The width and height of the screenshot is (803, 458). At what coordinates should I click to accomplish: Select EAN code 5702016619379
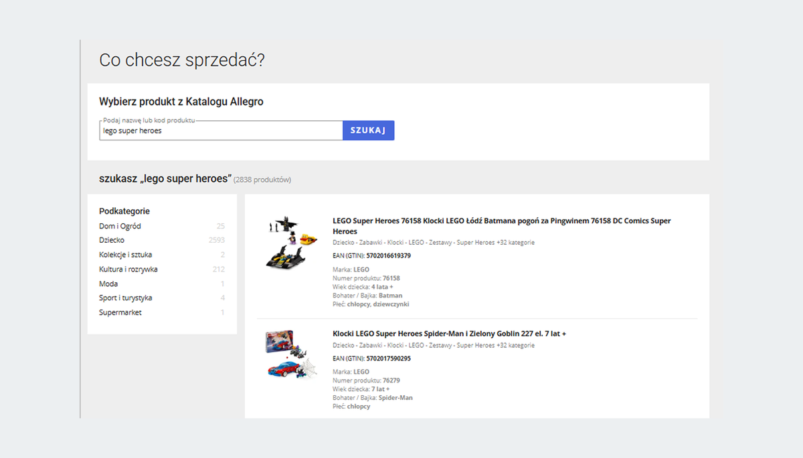coord(388,255)
